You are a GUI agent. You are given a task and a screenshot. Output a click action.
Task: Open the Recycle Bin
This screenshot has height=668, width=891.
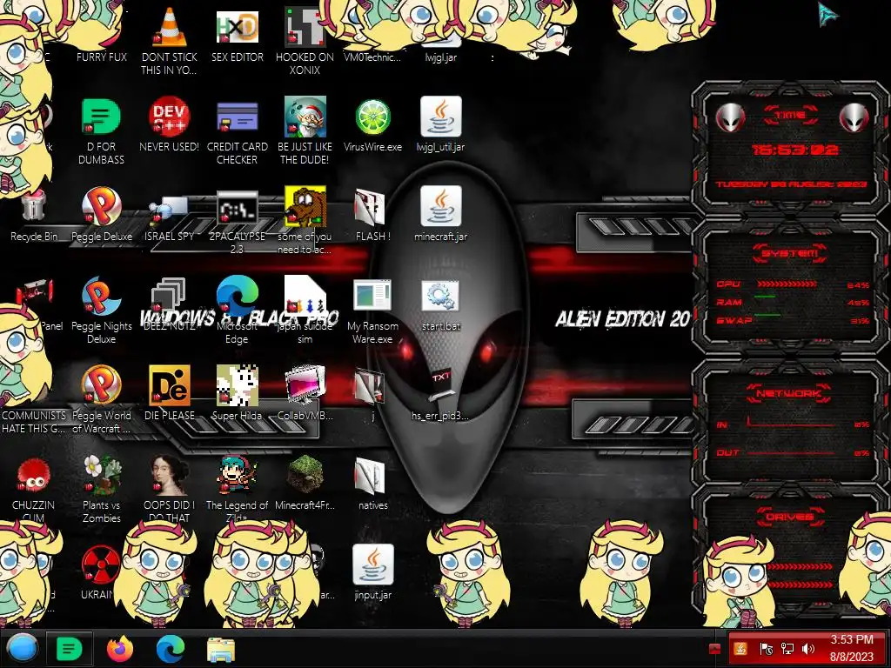pos(34,206)
